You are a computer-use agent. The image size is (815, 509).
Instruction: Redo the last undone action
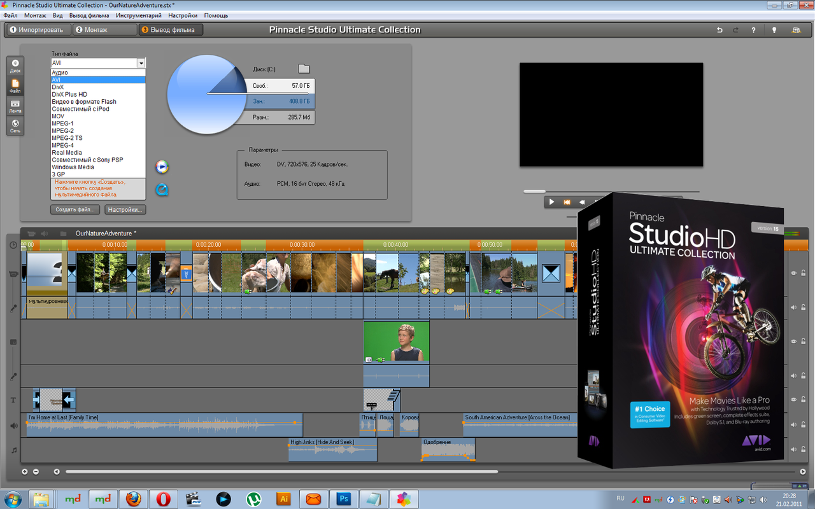click(735, 30)
